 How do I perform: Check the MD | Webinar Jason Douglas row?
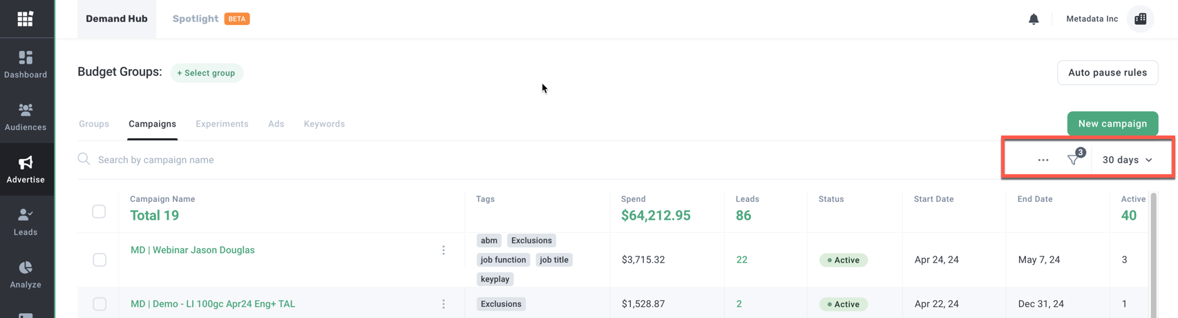pos(99,260)
